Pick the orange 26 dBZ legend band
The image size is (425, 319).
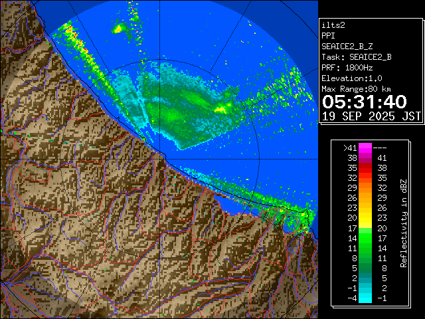pos(365,198)
